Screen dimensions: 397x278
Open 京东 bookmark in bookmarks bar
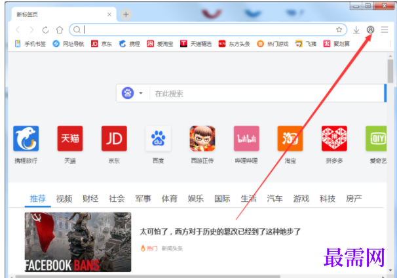[102, 44]
